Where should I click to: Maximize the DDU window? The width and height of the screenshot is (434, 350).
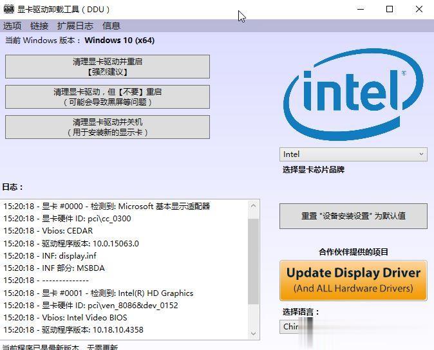coord(390,9)
